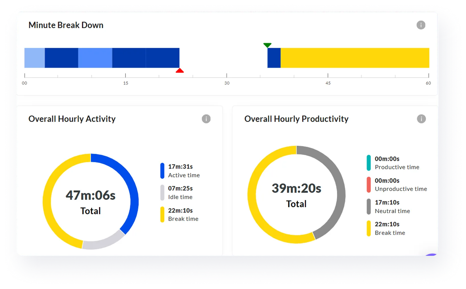Click the Minute Break Down info icon
This screenshot has height=289, width=466.
pyautogui.click(x=421, y=25)
